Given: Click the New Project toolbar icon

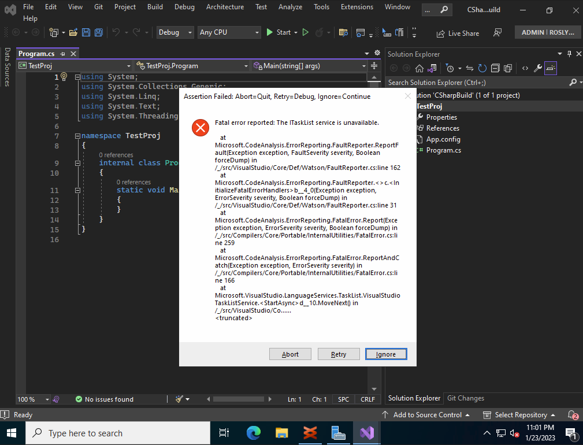Looking at the screenshot, I should pyautogui.click(x=54, y=33).
